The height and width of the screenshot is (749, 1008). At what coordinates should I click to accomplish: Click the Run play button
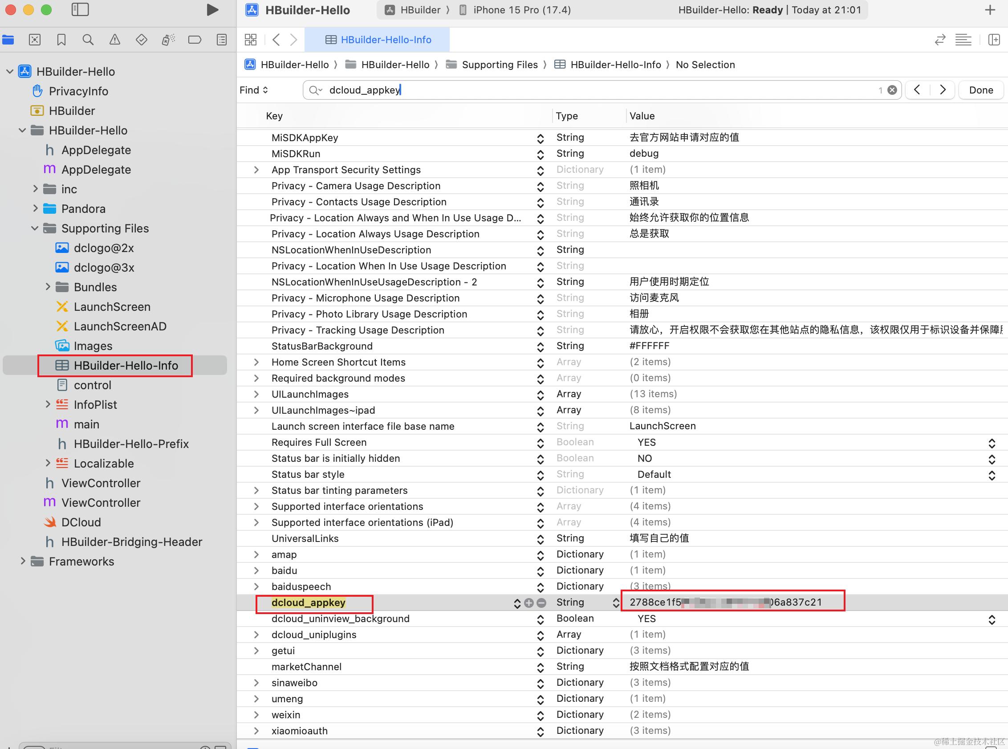click(x=211, y=10)
